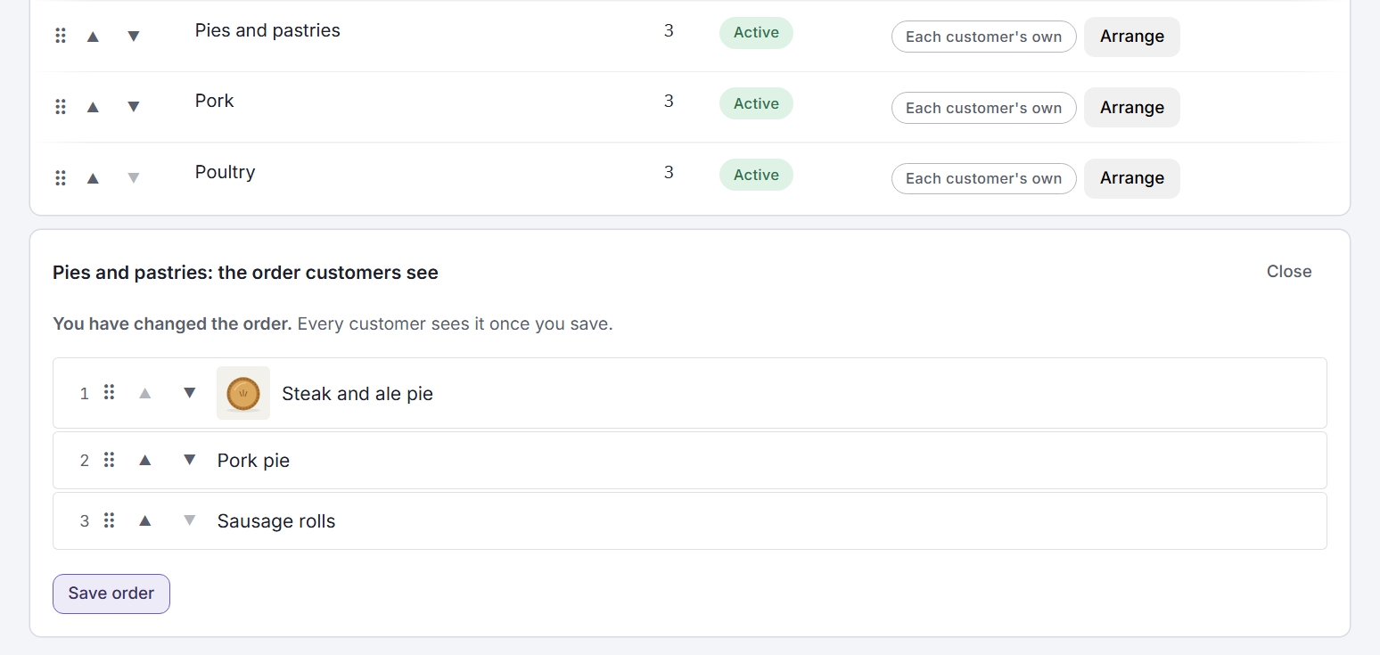Click the Active badge for Pork
The width and height of the screenshot is (1380, 655).
(756, 103)
